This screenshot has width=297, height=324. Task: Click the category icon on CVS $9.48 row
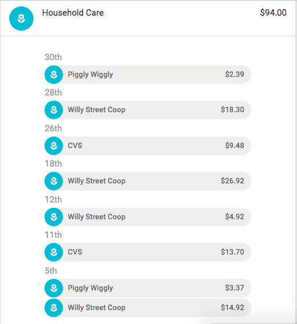tap(54, 146)
